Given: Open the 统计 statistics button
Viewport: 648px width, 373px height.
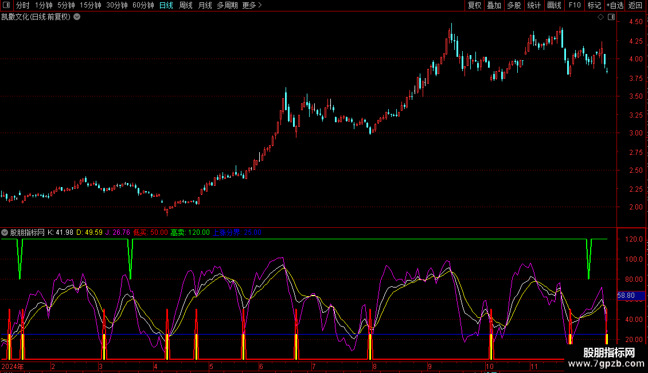Looking at the screenshot, I should tap(534, 5).
